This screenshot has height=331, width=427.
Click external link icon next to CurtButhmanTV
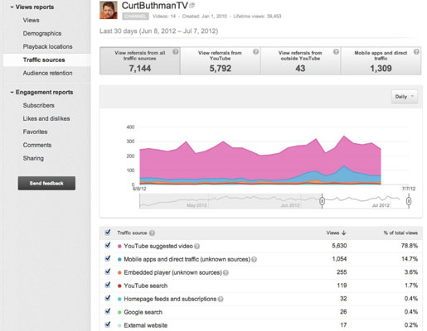[192, 5]
